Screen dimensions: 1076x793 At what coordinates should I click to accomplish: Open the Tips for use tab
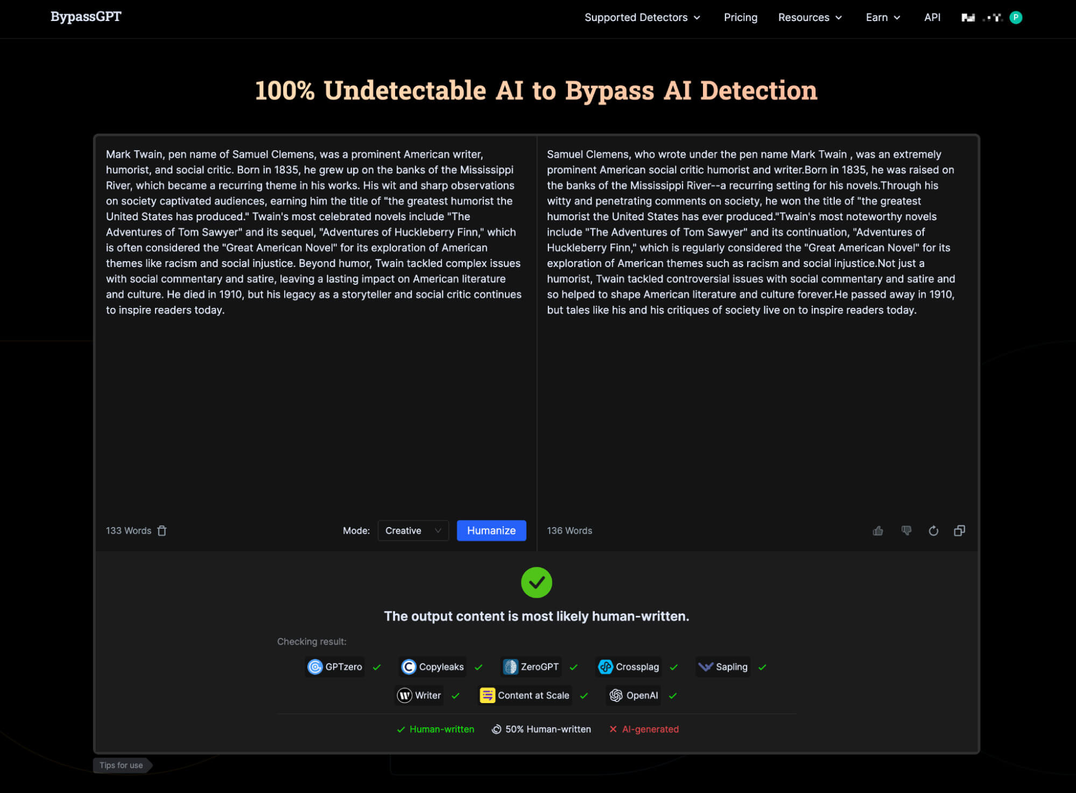[x=122, y=765]
